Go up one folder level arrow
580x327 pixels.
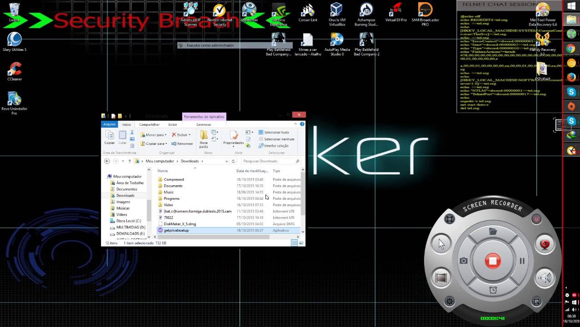point(130,161)
